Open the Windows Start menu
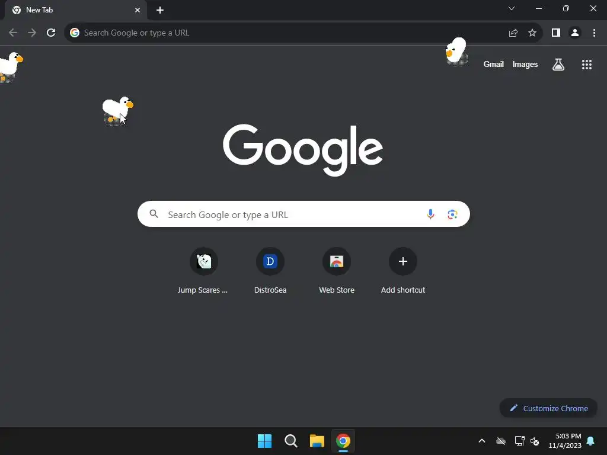 (265, 441)
